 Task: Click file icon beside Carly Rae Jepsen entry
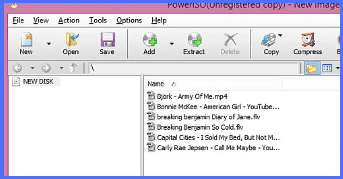coord(151,147)
